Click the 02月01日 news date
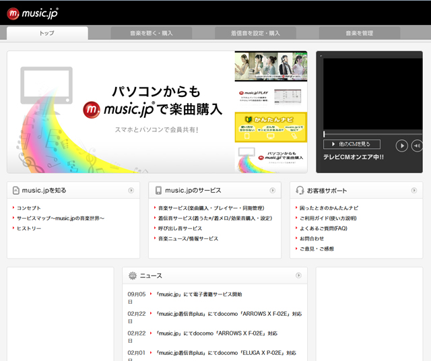The height and width of the screenshot is (361, 431). coord(136,356)
